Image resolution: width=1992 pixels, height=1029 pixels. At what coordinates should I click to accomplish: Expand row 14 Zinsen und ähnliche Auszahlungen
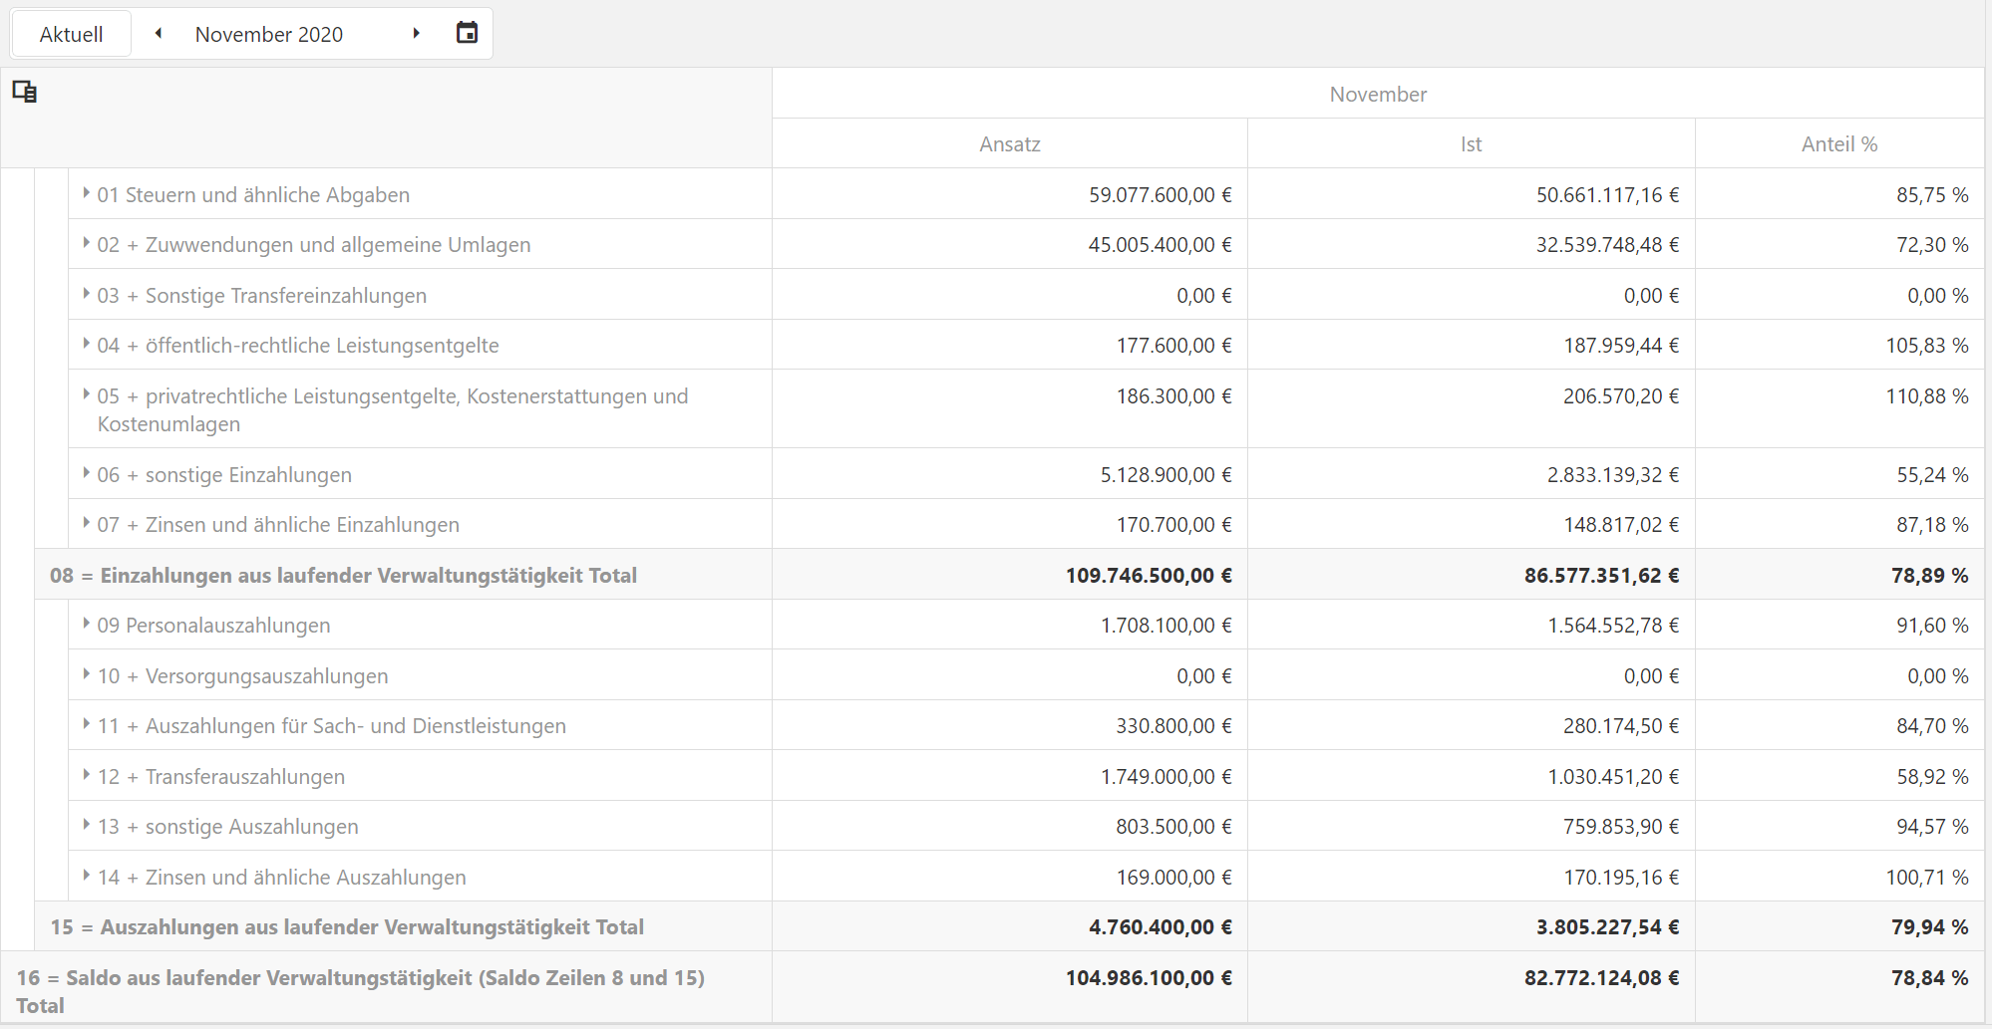(x=86, y=875)
